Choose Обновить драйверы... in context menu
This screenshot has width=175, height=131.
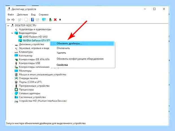click(82, 43)
